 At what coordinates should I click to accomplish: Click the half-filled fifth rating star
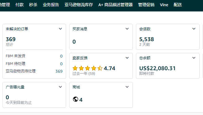tap(100, 68)
